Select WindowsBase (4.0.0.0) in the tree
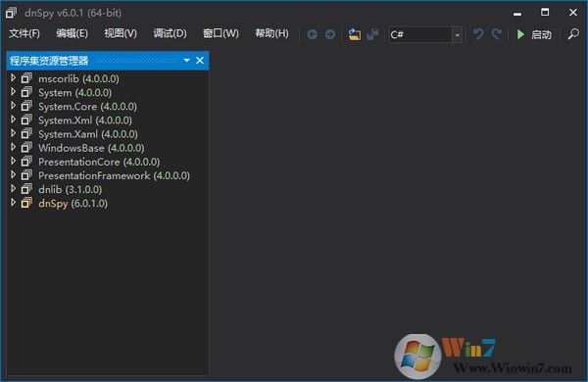588x382 pixels. [x=91, y=148]
